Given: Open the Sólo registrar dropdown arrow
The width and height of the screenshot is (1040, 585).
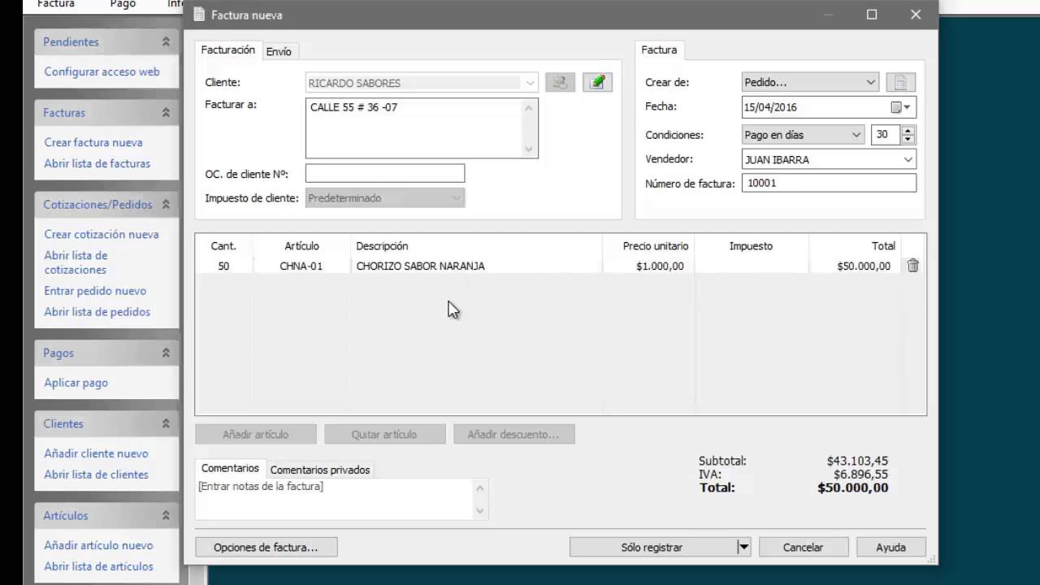Looking at the screenshot, I should [743, 548].
